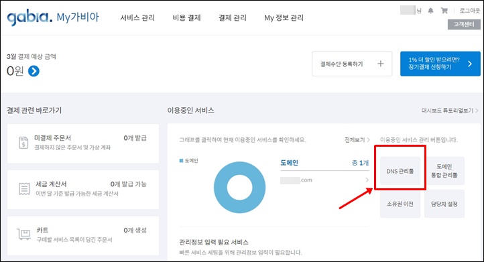Open the 비용 결제 menu

pos(186,18)
